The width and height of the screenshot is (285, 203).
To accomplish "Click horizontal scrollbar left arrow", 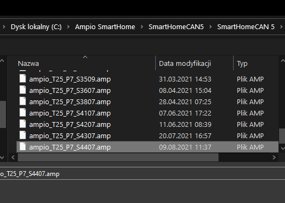I will 13,158.
